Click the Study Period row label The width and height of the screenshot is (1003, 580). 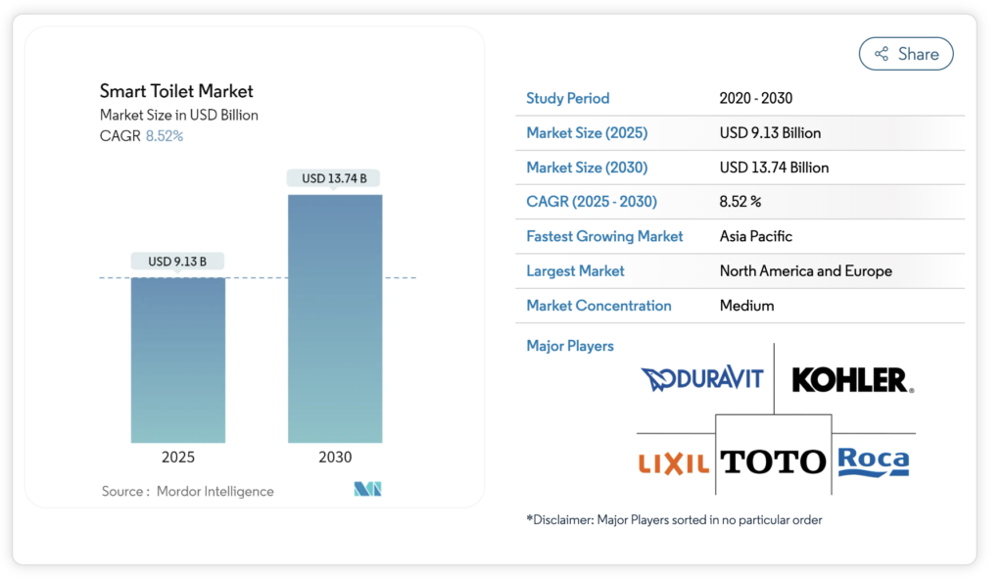click(567, 98)
